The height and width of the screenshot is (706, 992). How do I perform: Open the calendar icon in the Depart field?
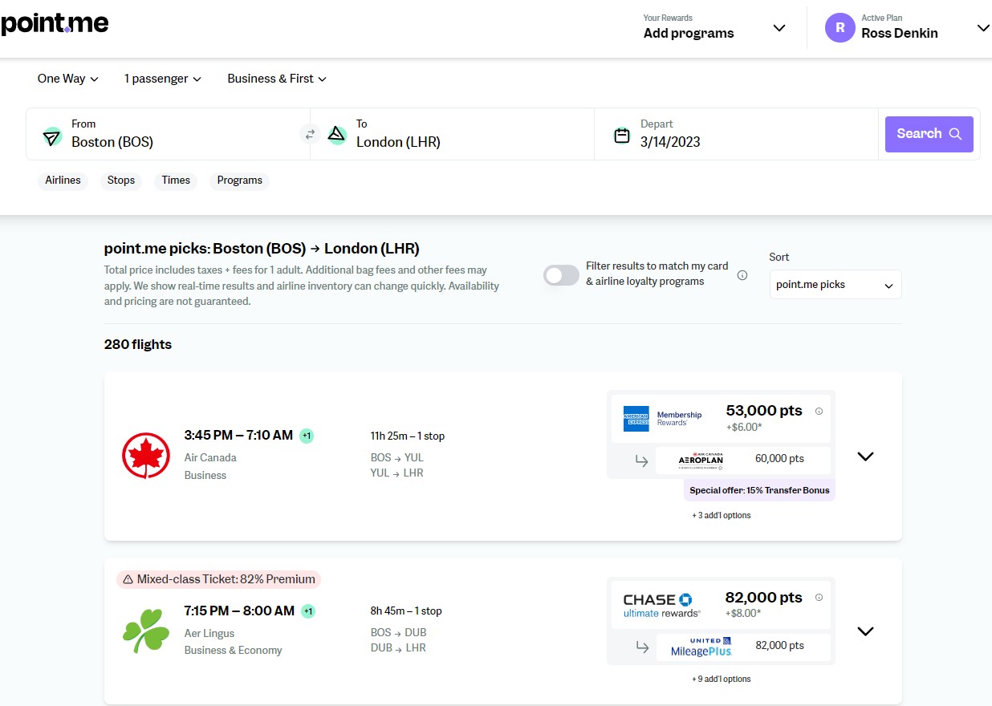[622, 136]
